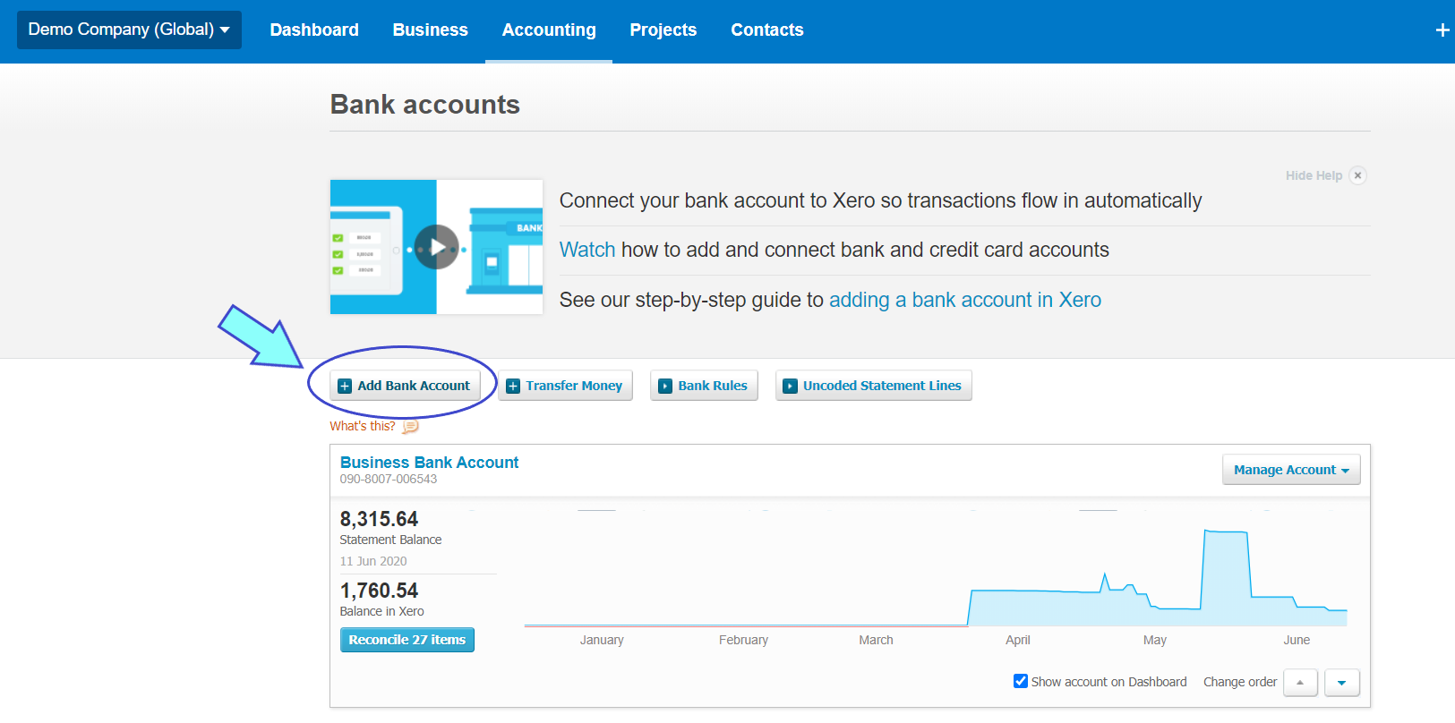Open the Demo Company (Global) organisation dropdown
1455x723 pixels.
coord(129,30)
